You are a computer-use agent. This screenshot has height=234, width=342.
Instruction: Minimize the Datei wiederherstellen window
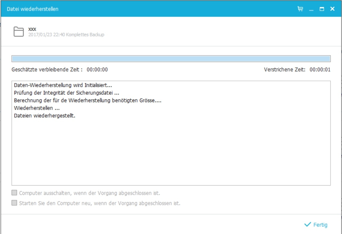pyautogui.click(x=311, y=9)
